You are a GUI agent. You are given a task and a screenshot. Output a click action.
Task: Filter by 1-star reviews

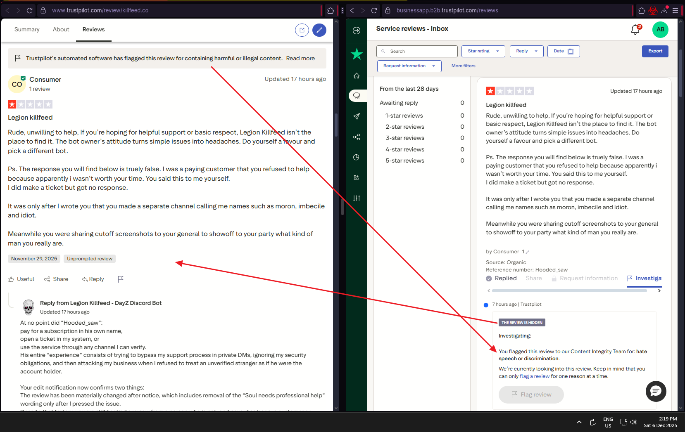tap(425, 116)
